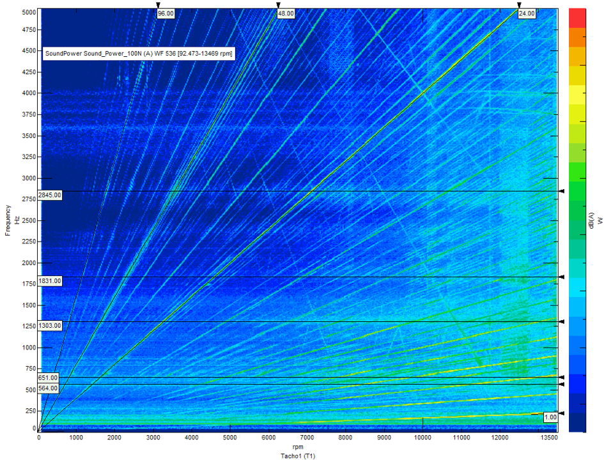Select the 1.00 order cursor label
Image resolution: width=613 pixels, height=460 pixels.
click(549, 417)
